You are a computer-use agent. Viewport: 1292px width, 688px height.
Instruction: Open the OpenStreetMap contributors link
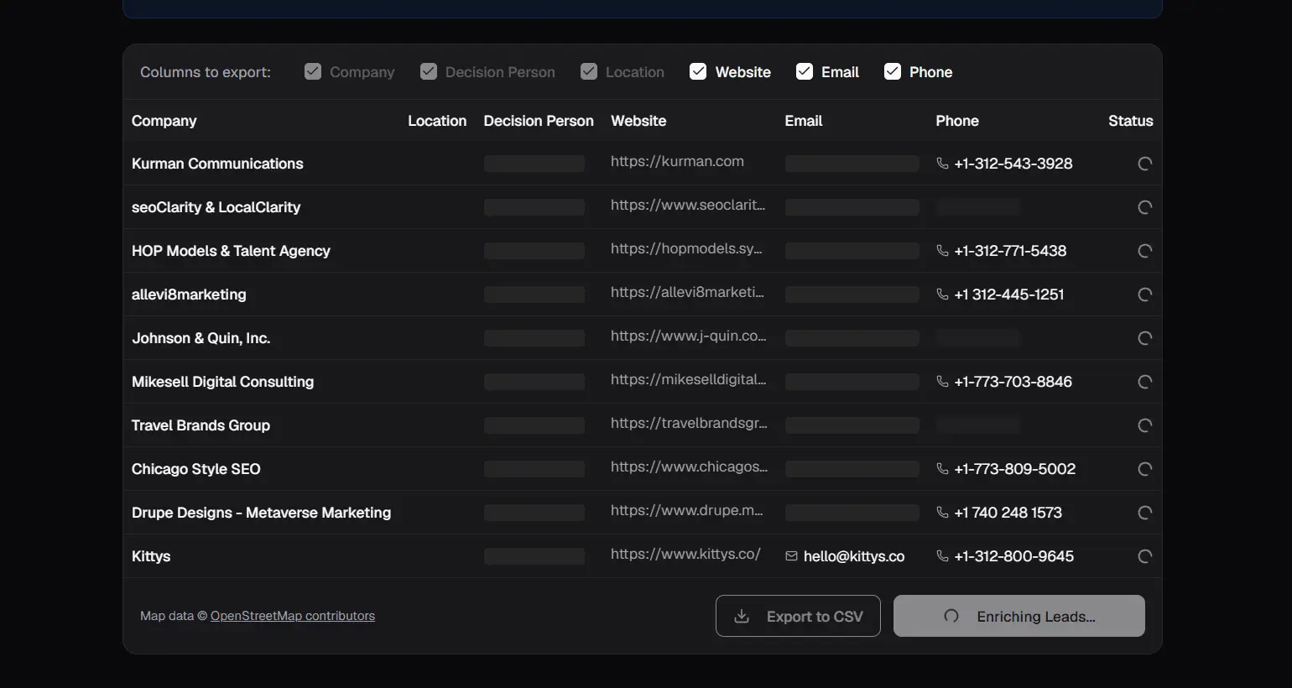(293, 616)
